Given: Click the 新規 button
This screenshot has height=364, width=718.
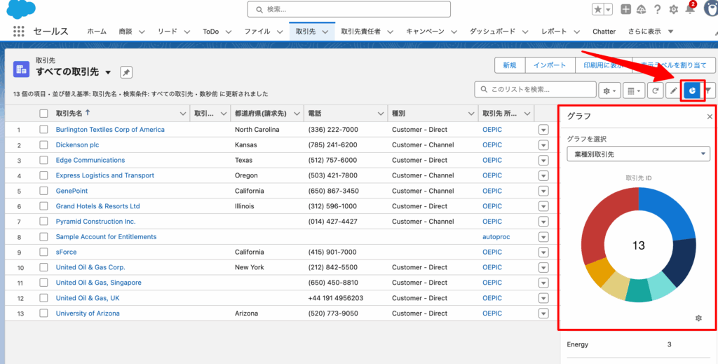Looking at the screenshot, I should (x=510, y=65).
